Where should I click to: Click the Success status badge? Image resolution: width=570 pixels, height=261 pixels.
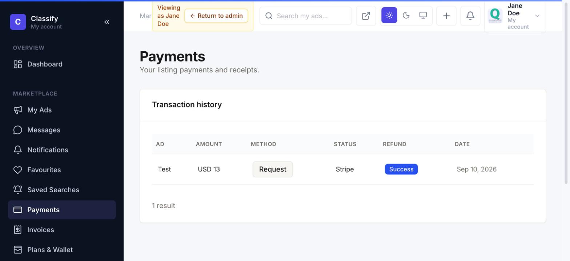point(401,169)
